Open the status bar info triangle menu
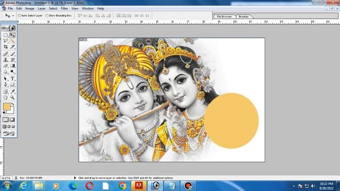The height and width of the screenshot is (191, 340). 75,178
